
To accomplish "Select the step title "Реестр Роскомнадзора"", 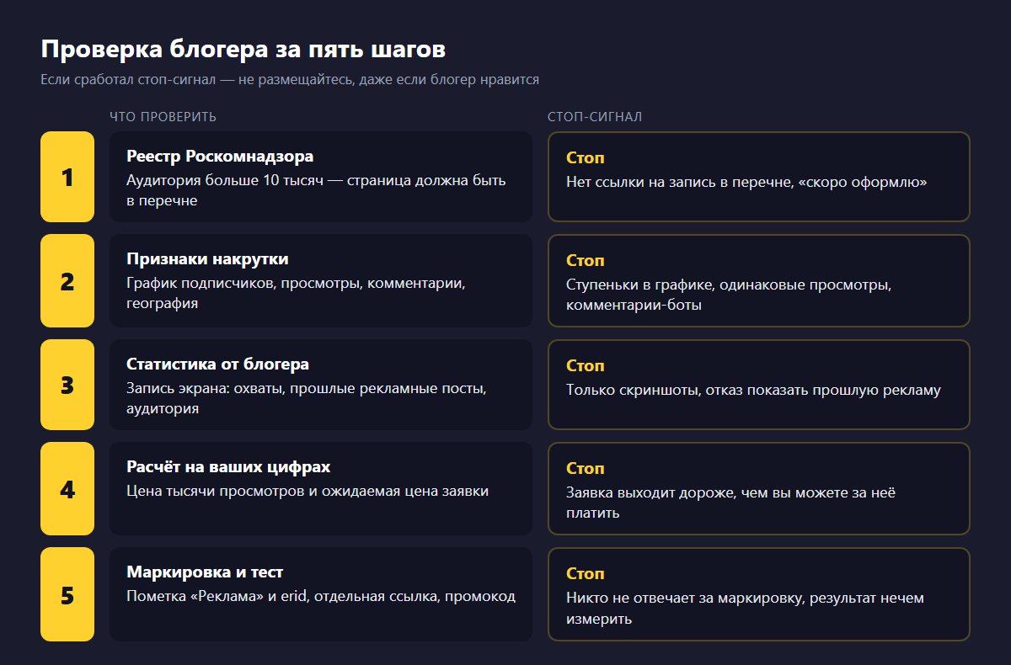I will point(220,157).
